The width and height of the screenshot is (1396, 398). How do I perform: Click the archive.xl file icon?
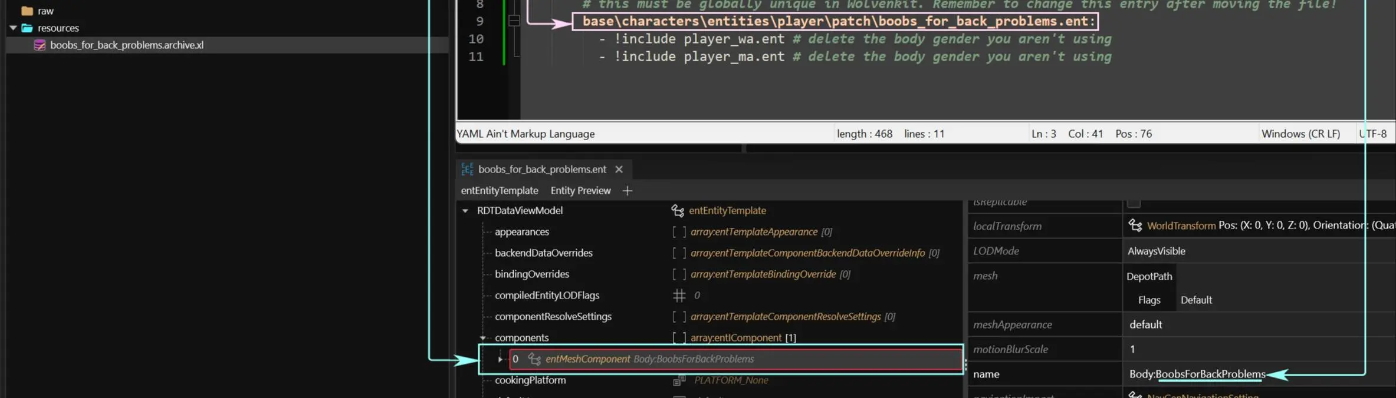click(40, 45)
